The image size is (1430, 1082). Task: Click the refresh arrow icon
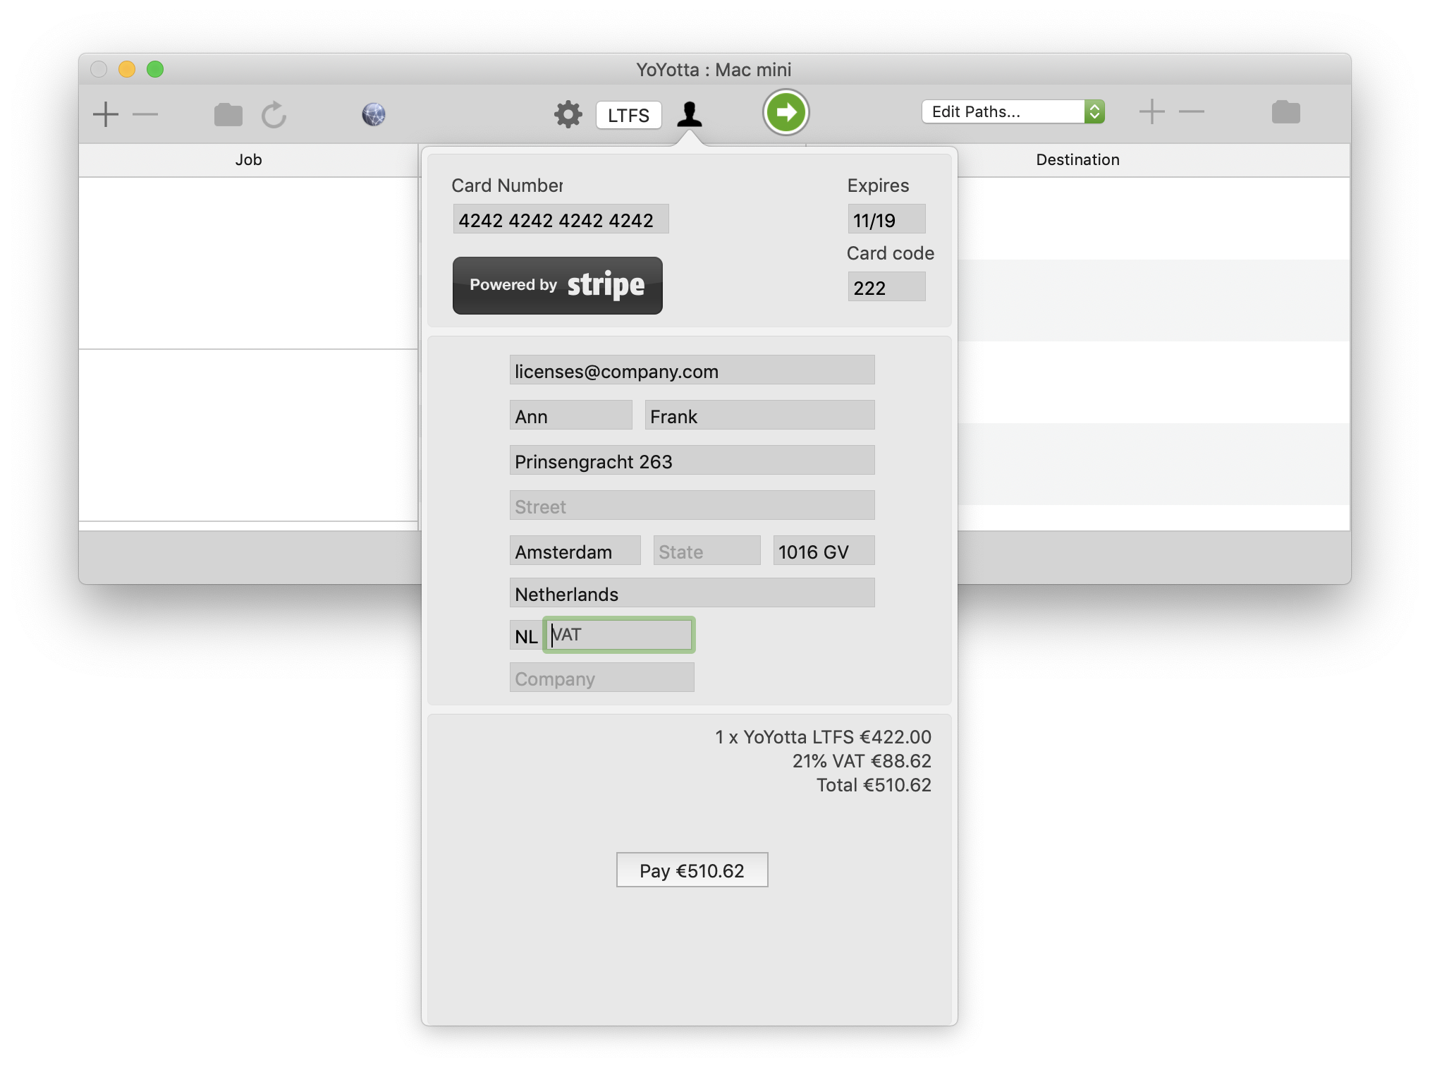pyautogui.click(x=274, y=114)
